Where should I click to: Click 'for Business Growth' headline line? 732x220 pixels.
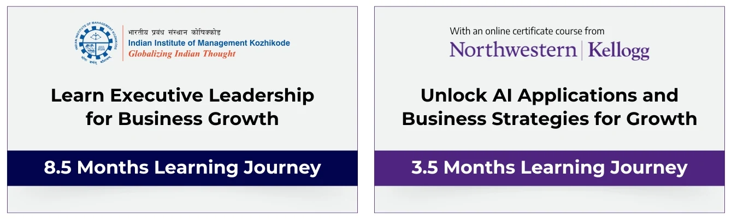[182, 118]
